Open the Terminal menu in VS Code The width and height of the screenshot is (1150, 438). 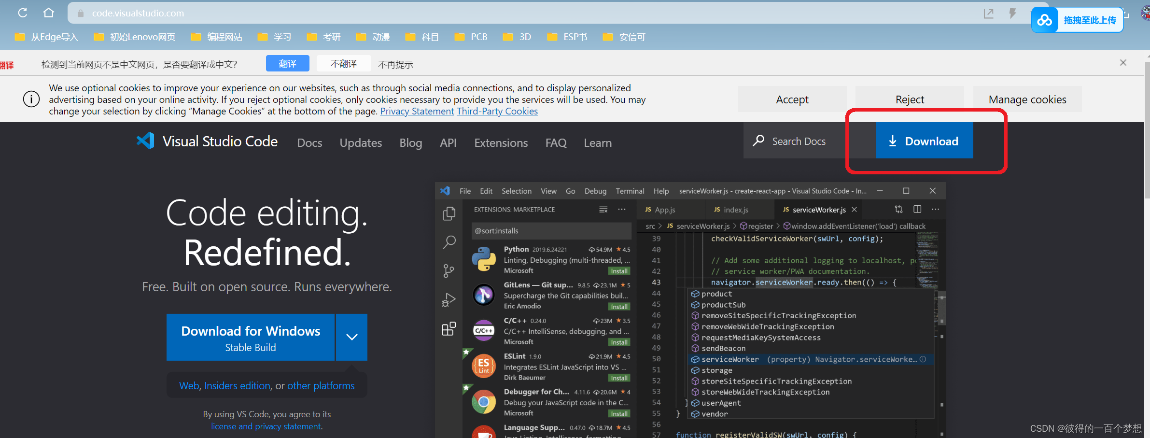click(x=630, y=191)
